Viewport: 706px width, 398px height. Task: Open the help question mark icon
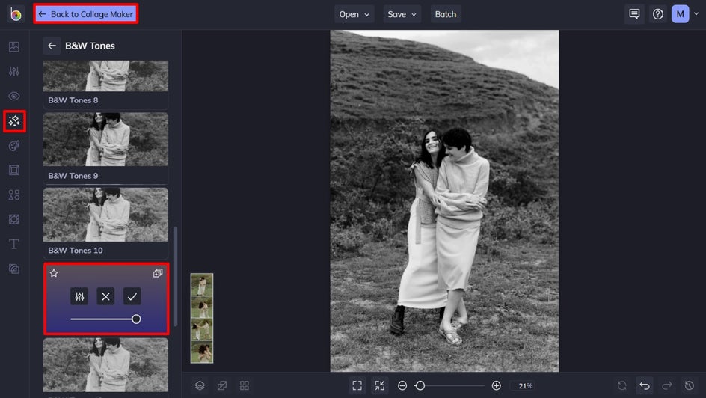658,14
